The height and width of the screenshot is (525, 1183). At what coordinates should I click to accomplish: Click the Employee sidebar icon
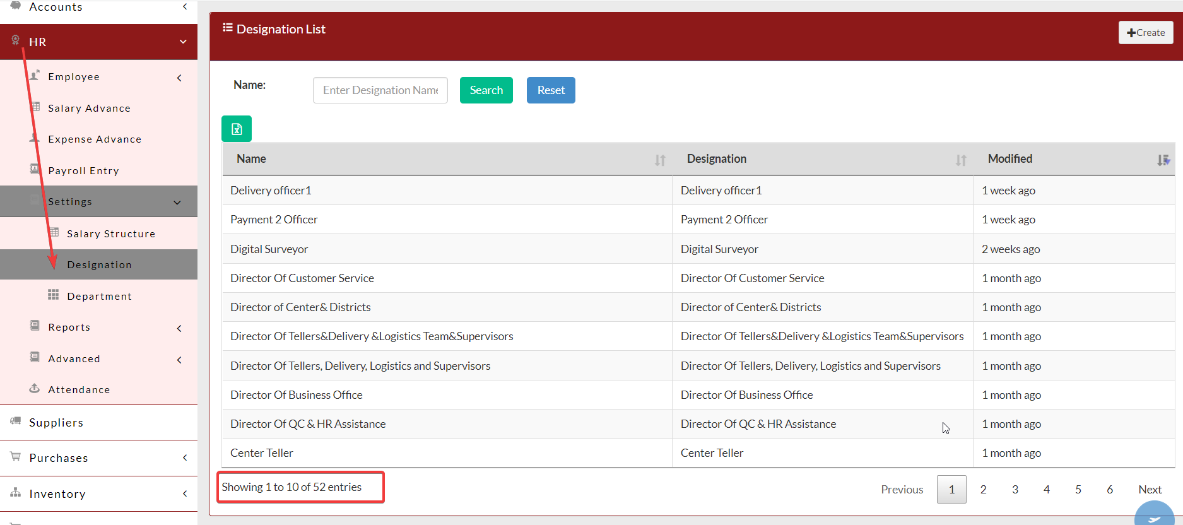(35, 75)
